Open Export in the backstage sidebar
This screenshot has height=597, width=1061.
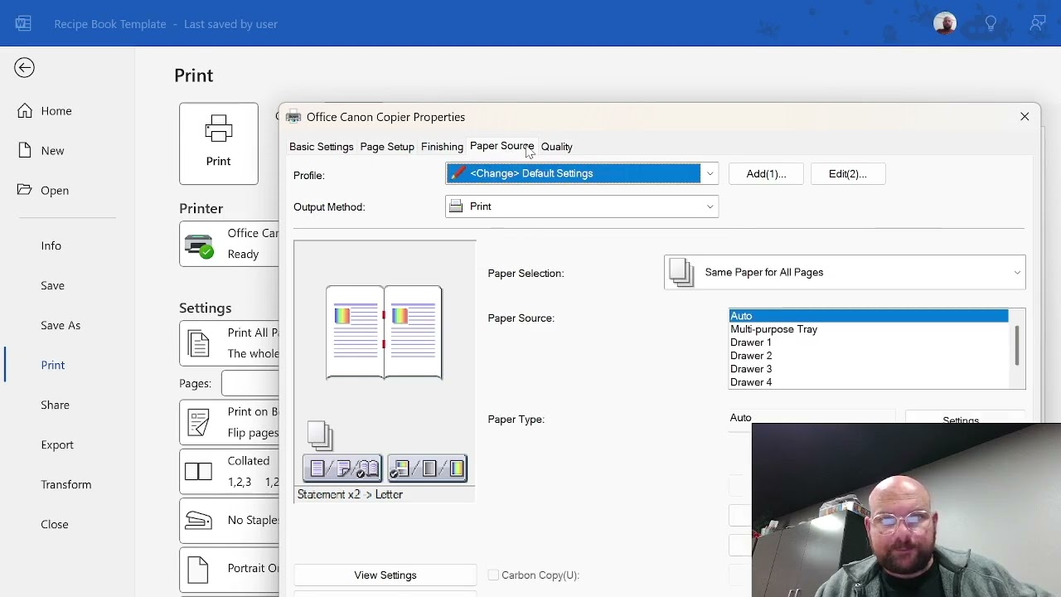[57, 444]
